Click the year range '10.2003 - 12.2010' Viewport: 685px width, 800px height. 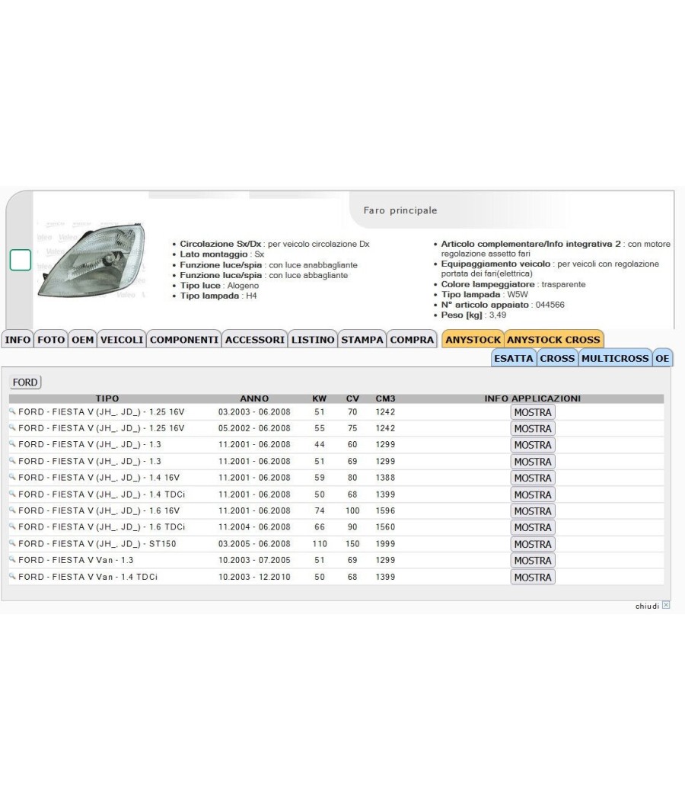coord(254,577)
